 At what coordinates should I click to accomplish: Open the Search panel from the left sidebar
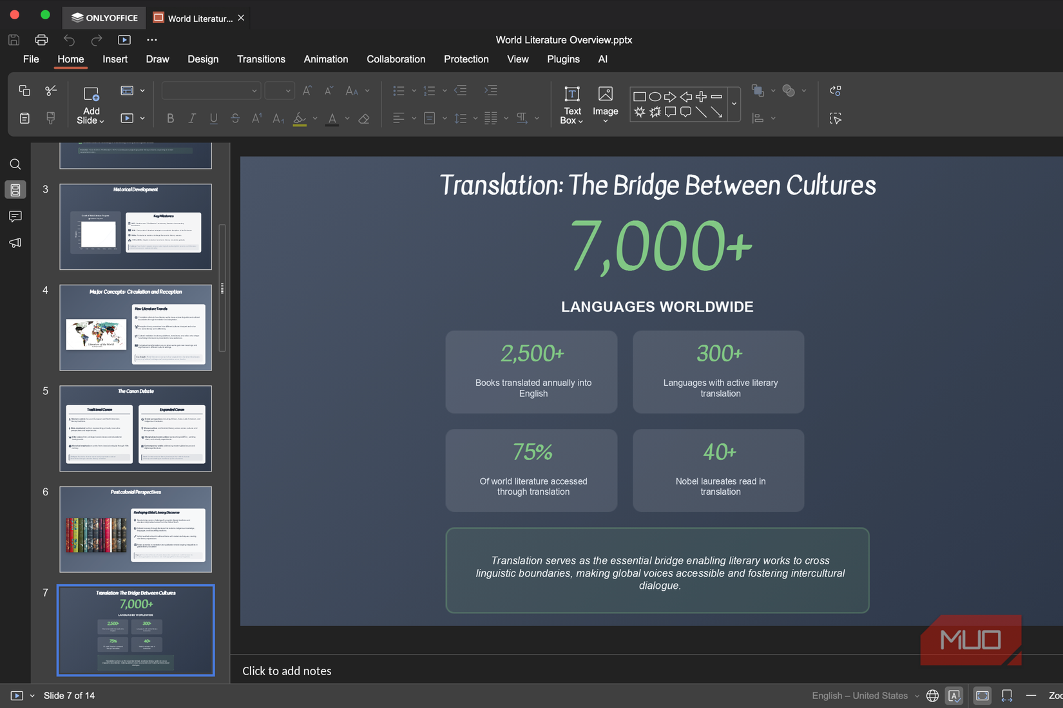tap(15, 164)
